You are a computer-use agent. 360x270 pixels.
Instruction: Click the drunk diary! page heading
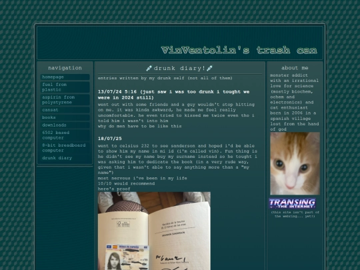[x=179, y=68]
